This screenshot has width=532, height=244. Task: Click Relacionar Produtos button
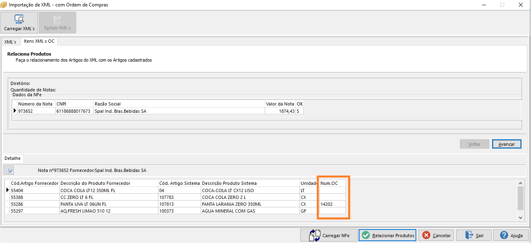coord(387,236)
